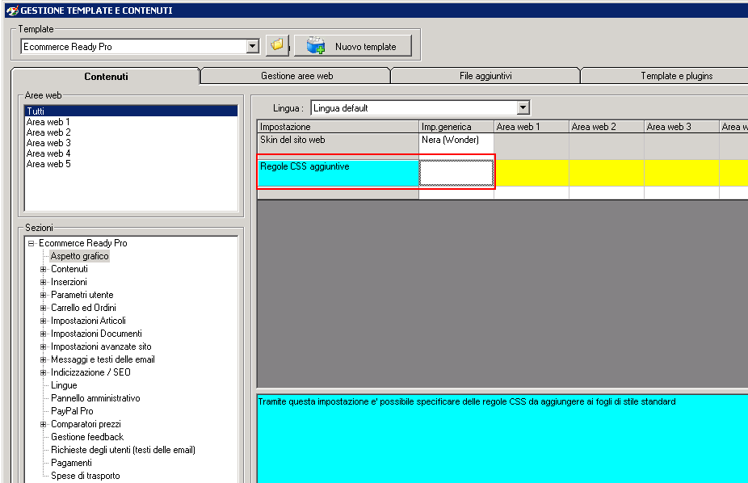Switch to the File aggiuntivi tab
The width and height of the screenshot is (748, 483).
tap(485, 76)
